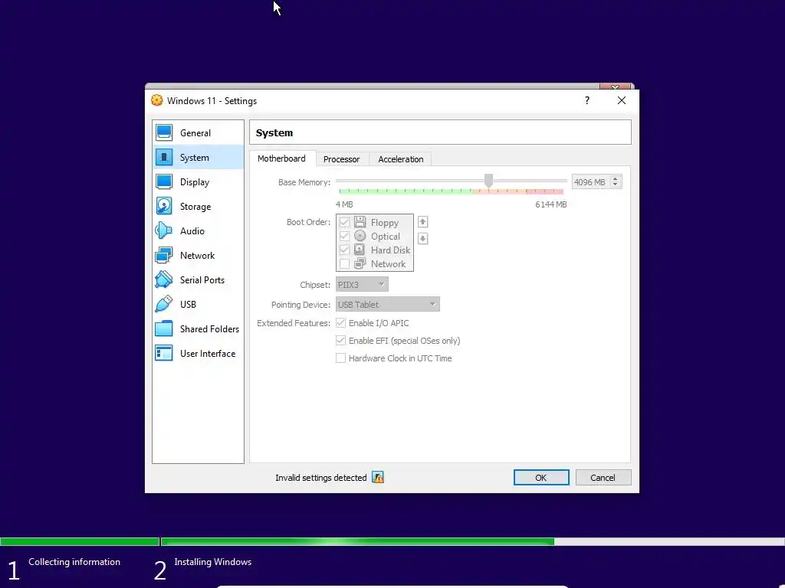The width and height of the screenshot is (785, 588).
Task: Toggle the Hard Disk boot checkbox
Action: pos(344,250)
